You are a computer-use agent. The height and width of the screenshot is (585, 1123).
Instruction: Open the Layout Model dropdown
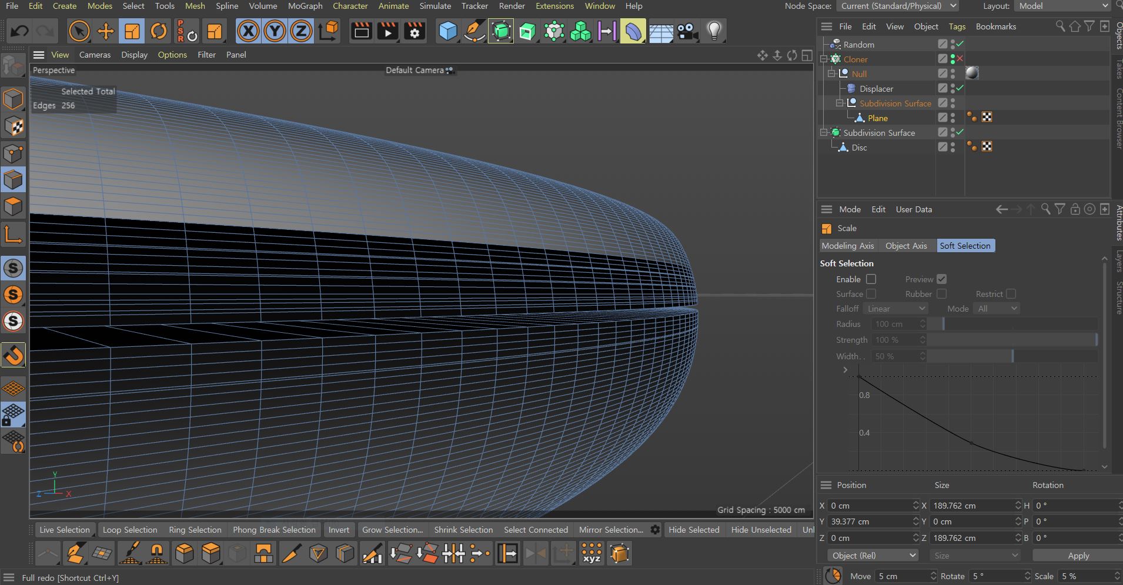point(1062,6)
